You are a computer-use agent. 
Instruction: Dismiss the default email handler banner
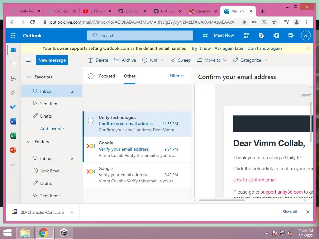(308, 48)
